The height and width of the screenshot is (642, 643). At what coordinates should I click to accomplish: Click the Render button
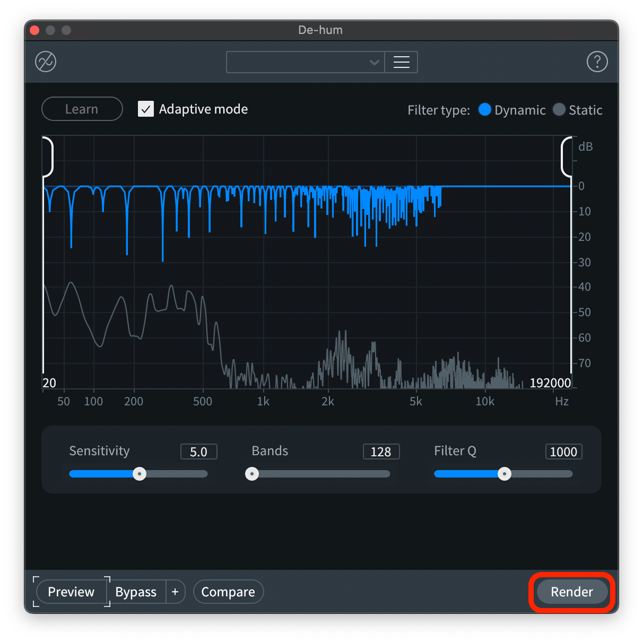tap(571, 592)
